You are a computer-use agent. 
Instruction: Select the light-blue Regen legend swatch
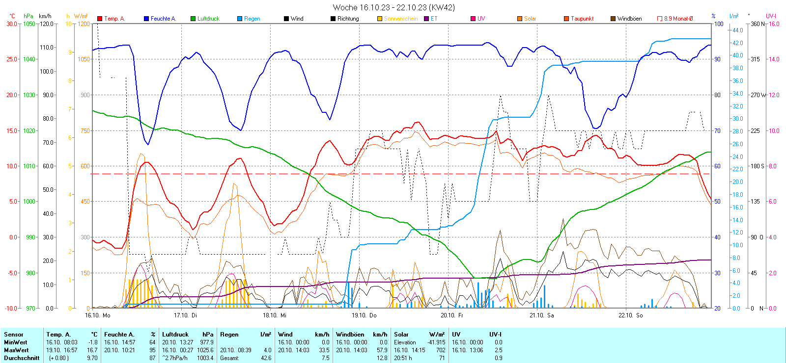(x=240, y=19)
